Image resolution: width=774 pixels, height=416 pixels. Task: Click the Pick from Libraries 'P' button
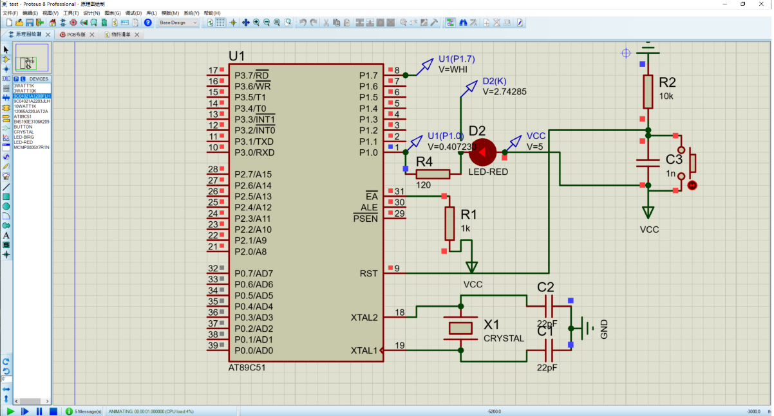point(16,79)
